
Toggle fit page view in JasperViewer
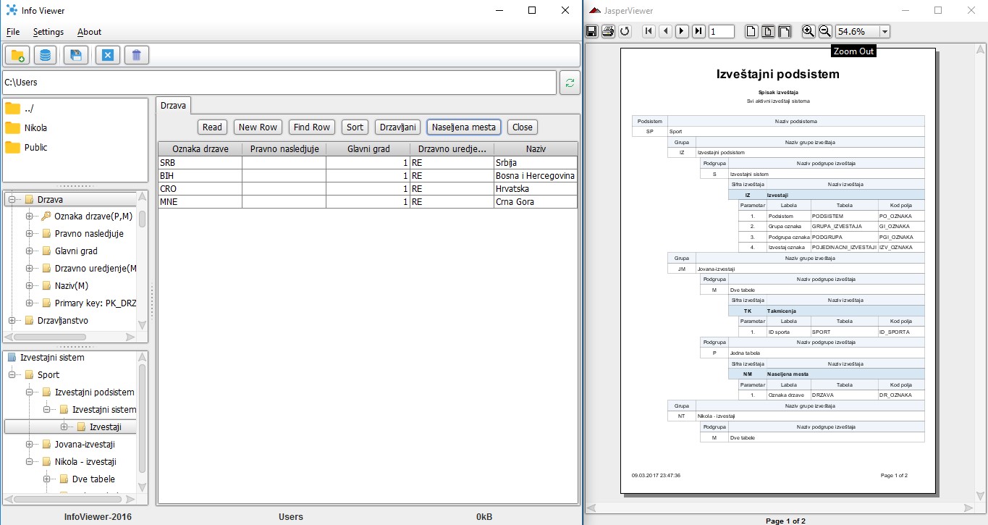pos(768,31)
